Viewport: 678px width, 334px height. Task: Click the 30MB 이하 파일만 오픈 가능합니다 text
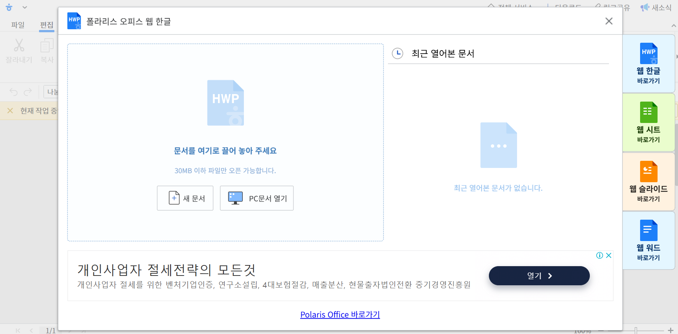(x=225, y=171)
